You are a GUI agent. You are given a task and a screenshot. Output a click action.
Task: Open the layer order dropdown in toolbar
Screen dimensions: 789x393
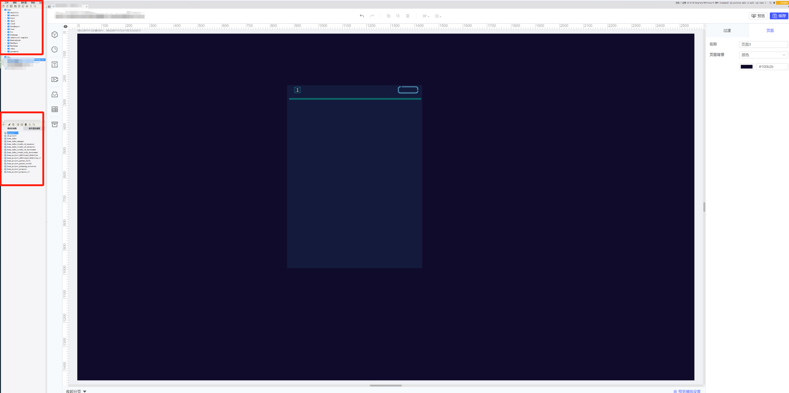(438, 16)
